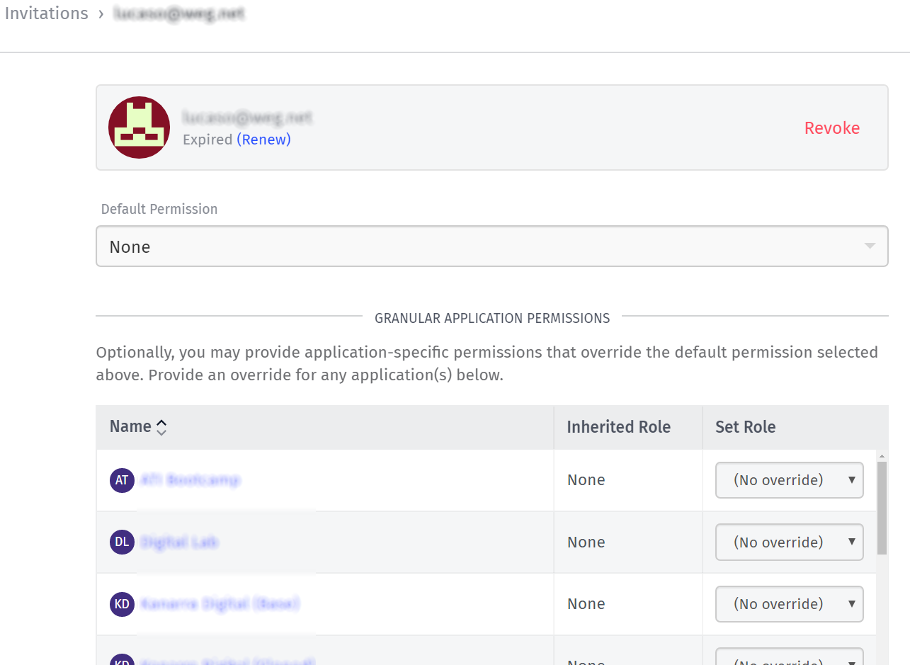910x665 pixels.
Task: Open the blurred DL application name link
Action: 179,542
